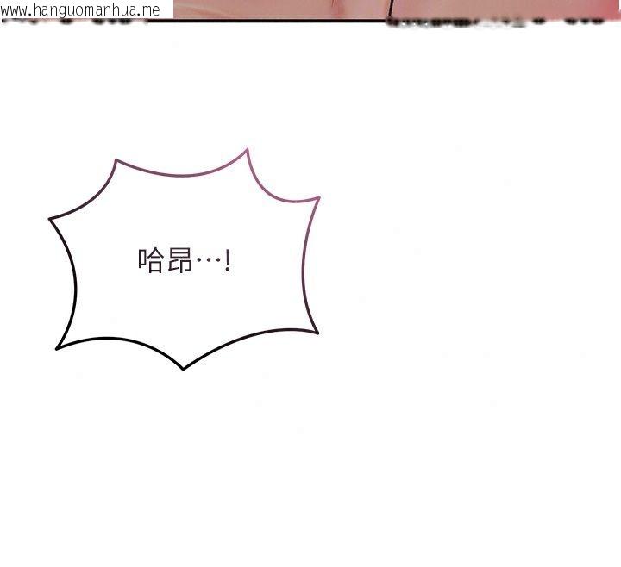621x567 pixels.
Task: Click the bottom-right spike of the speech bubble
Action: pyautogui.click(x=317, y=333)
